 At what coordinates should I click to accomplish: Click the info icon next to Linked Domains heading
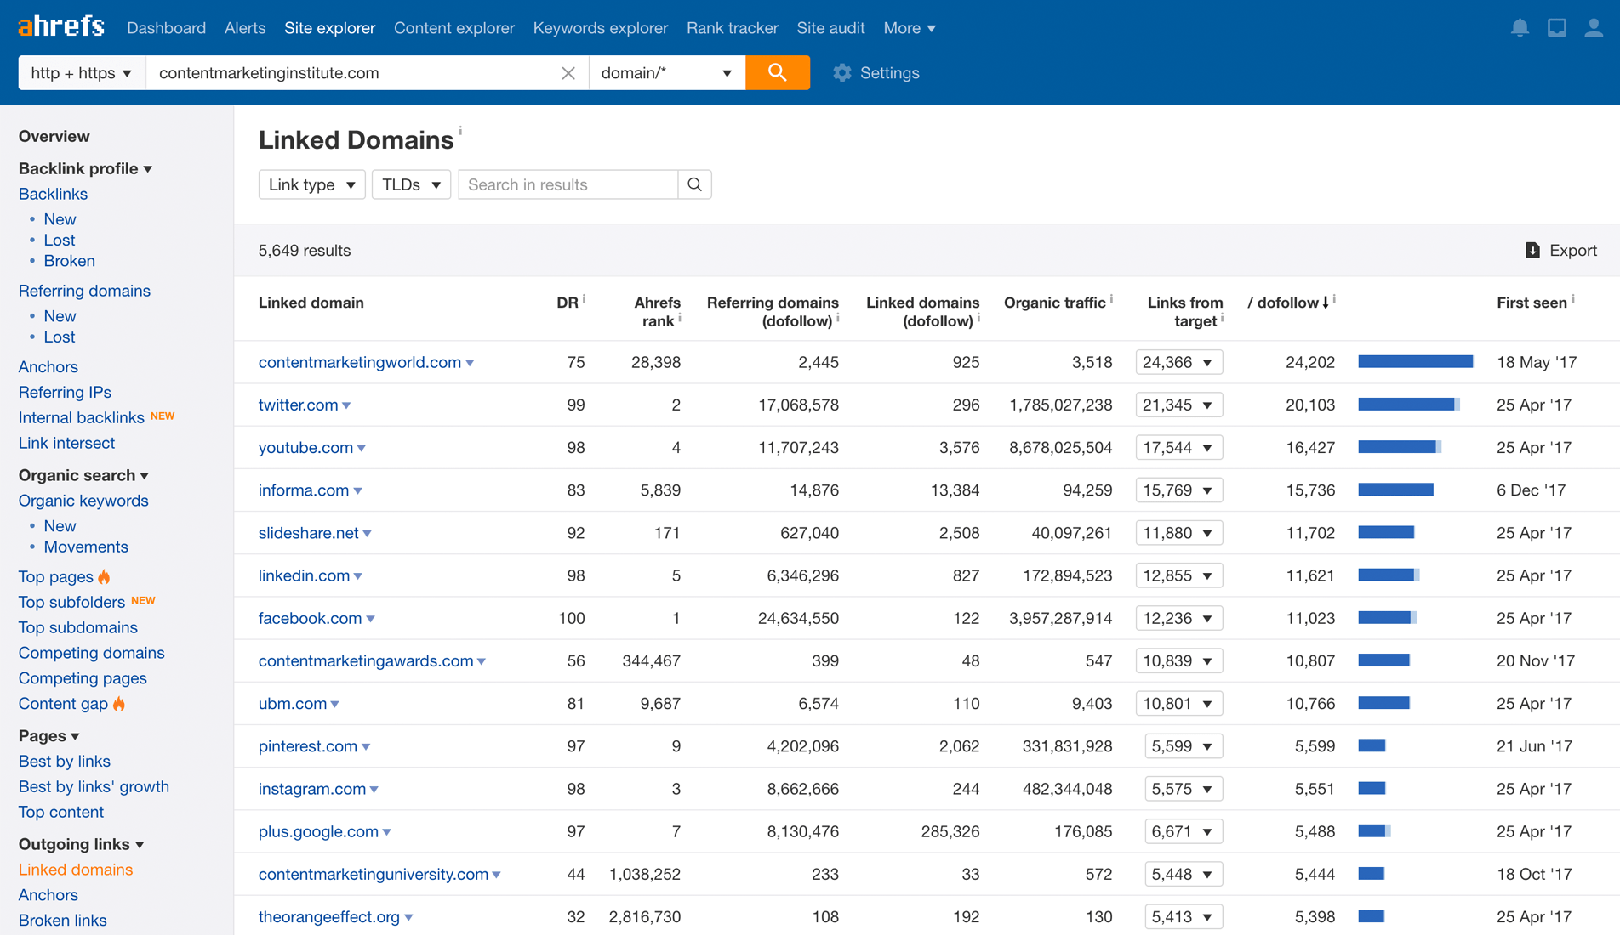(x=460, y=132)
